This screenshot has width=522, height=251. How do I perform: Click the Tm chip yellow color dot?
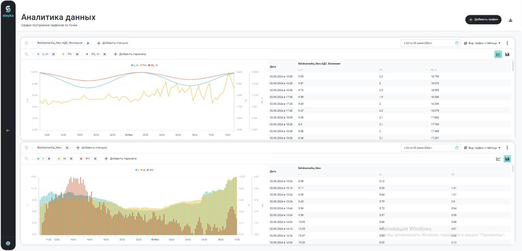pos(64,54)
